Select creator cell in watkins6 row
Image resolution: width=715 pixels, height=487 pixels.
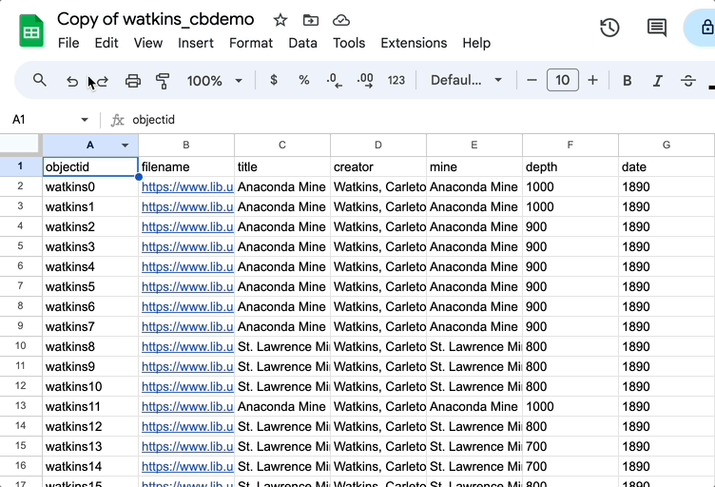pyautogui.click(x=378, y=307)
